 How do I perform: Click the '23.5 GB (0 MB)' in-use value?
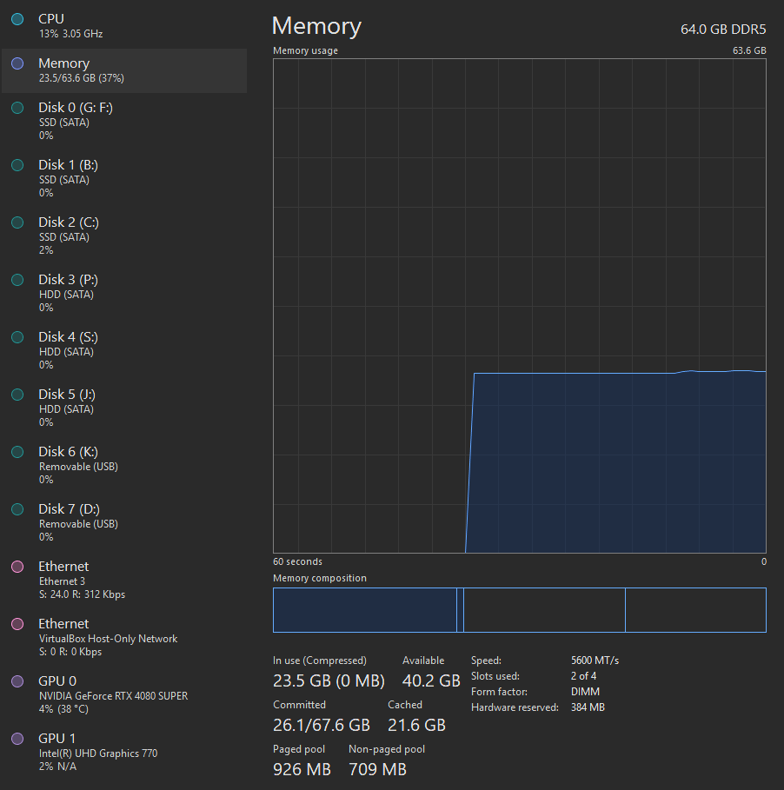click(329, 680)
